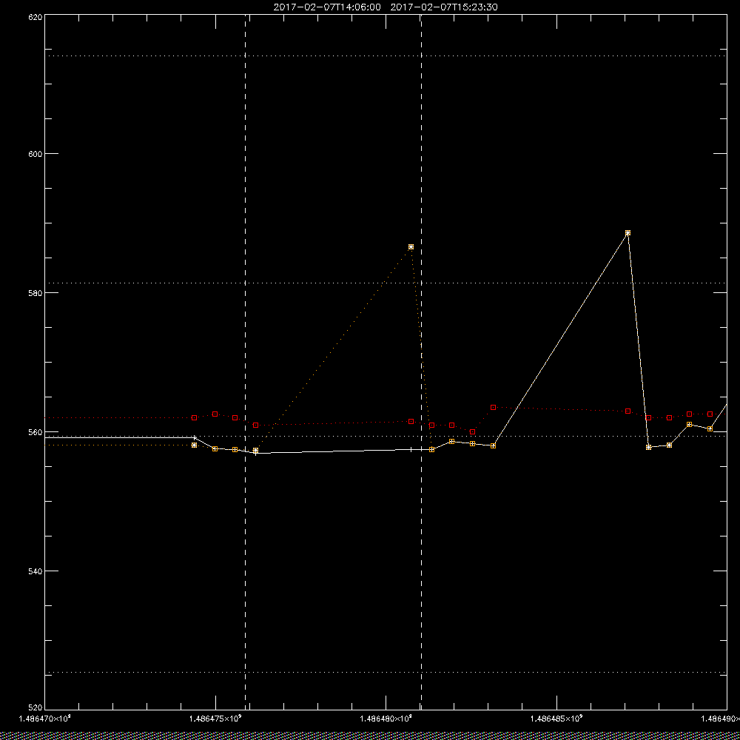Select the solid white curve's highest peak marker

point(628,233)
